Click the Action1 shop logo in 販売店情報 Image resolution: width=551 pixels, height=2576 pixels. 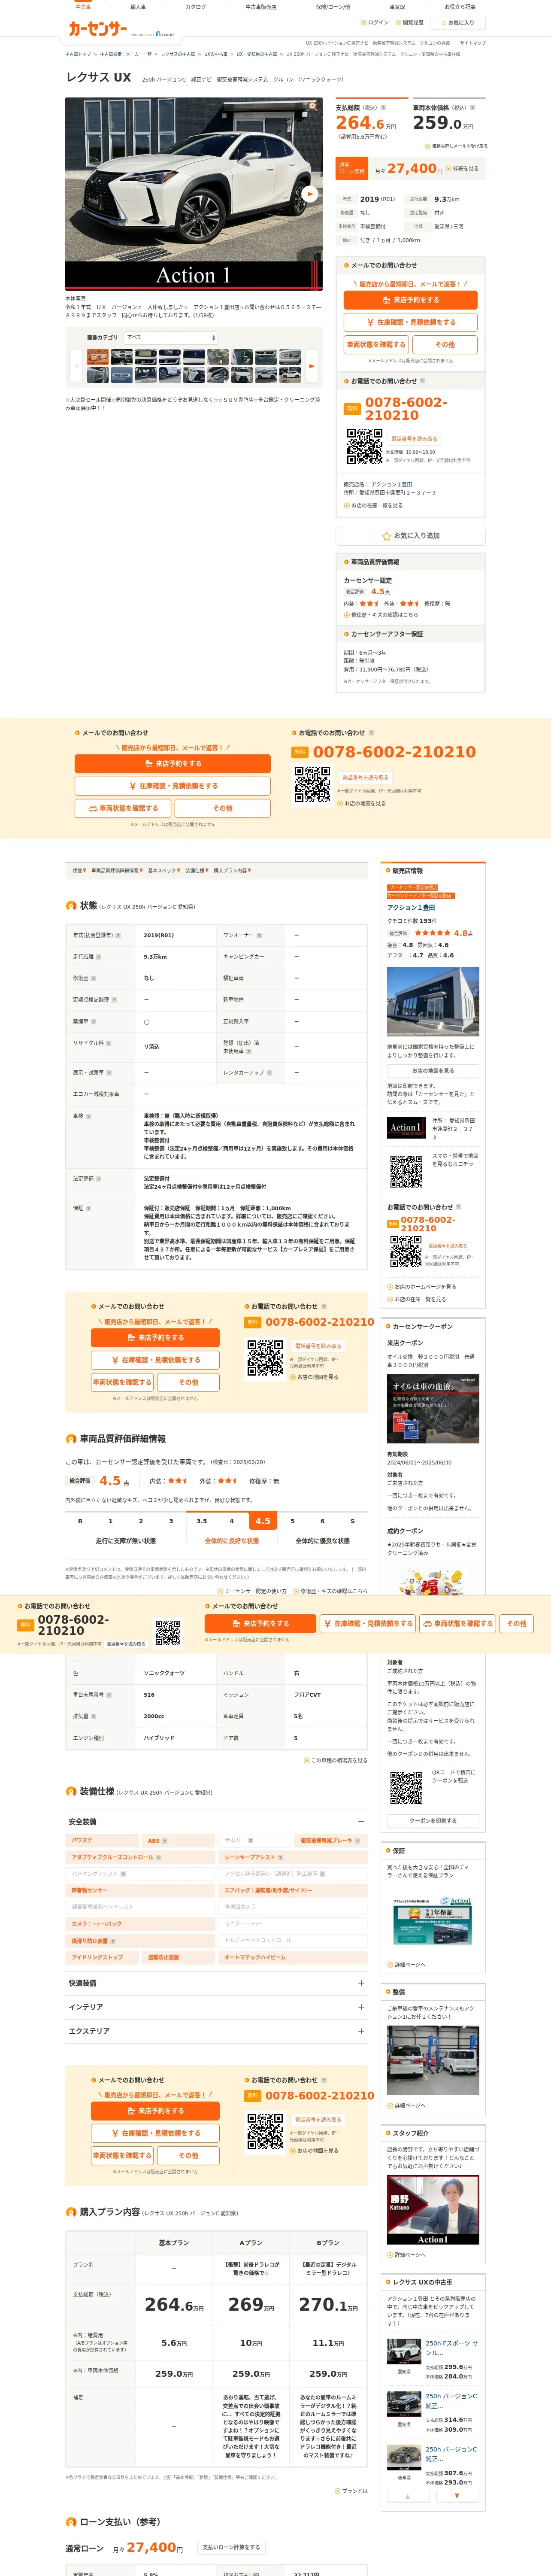[x=406, y=1127]
